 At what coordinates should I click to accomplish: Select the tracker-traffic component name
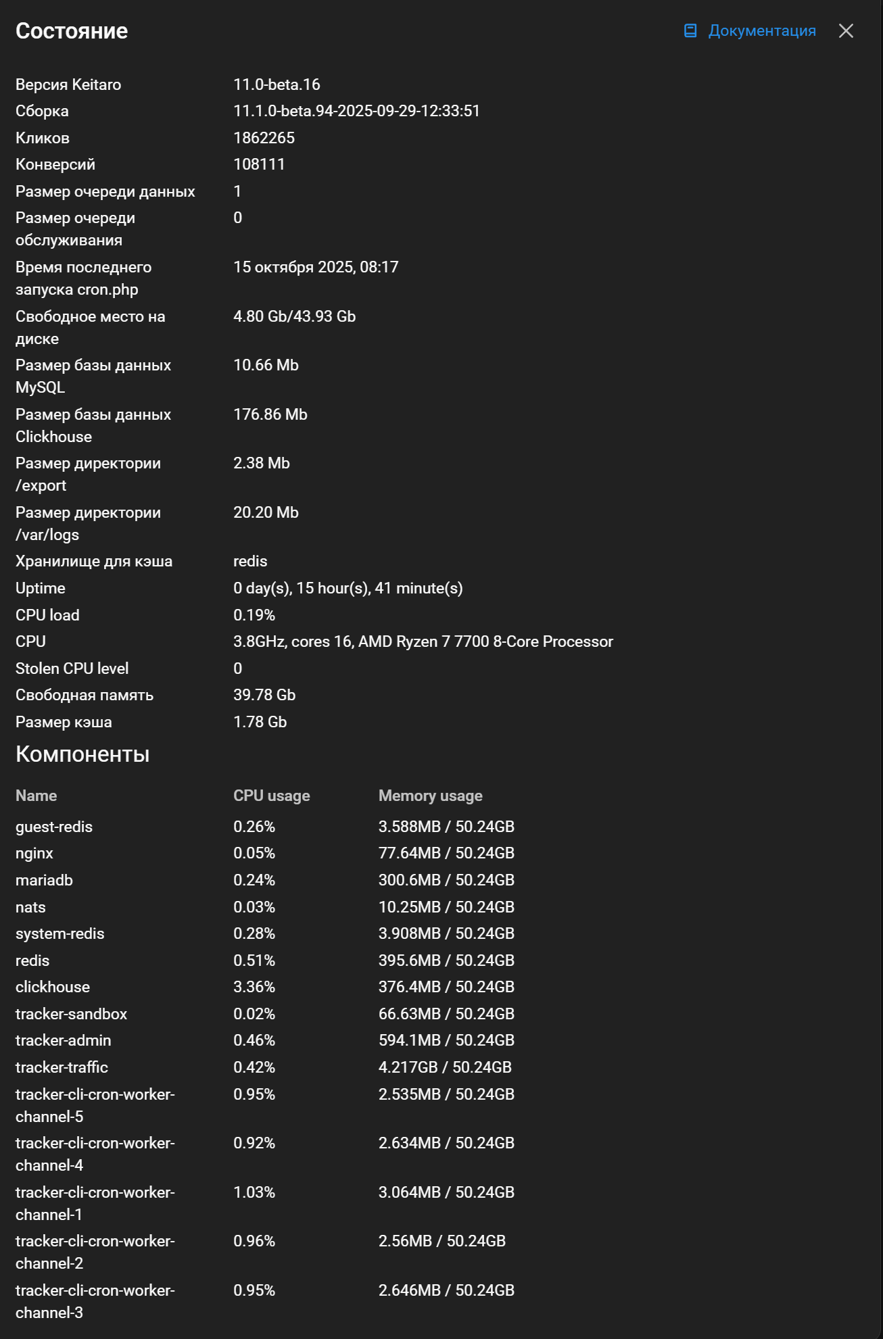[x=62, y=1067]
